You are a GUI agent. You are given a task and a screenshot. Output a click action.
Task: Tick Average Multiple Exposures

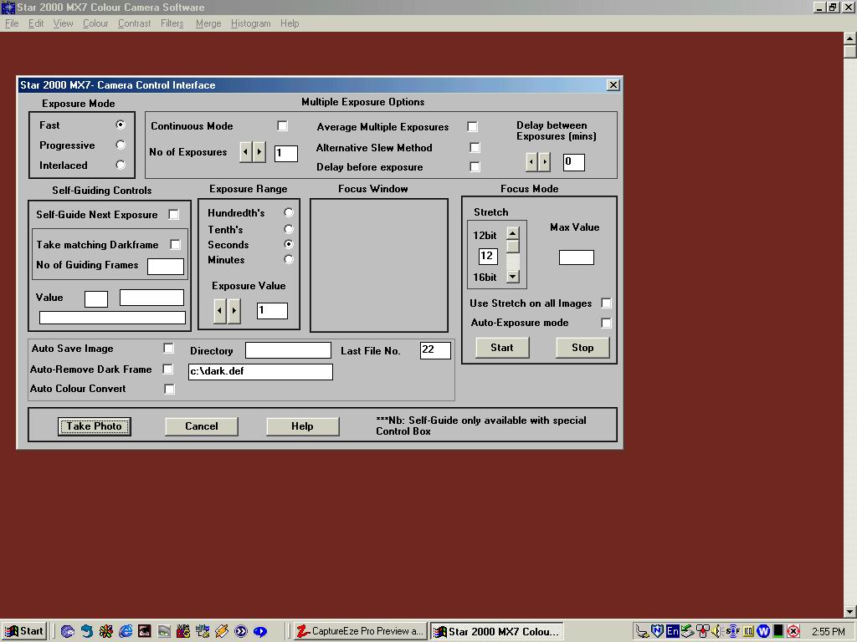point(472,127)
